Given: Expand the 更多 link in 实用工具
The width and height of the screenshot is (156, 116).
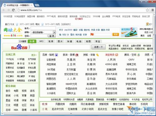Looking at the screenshot, I should click(x=34, y=55).
